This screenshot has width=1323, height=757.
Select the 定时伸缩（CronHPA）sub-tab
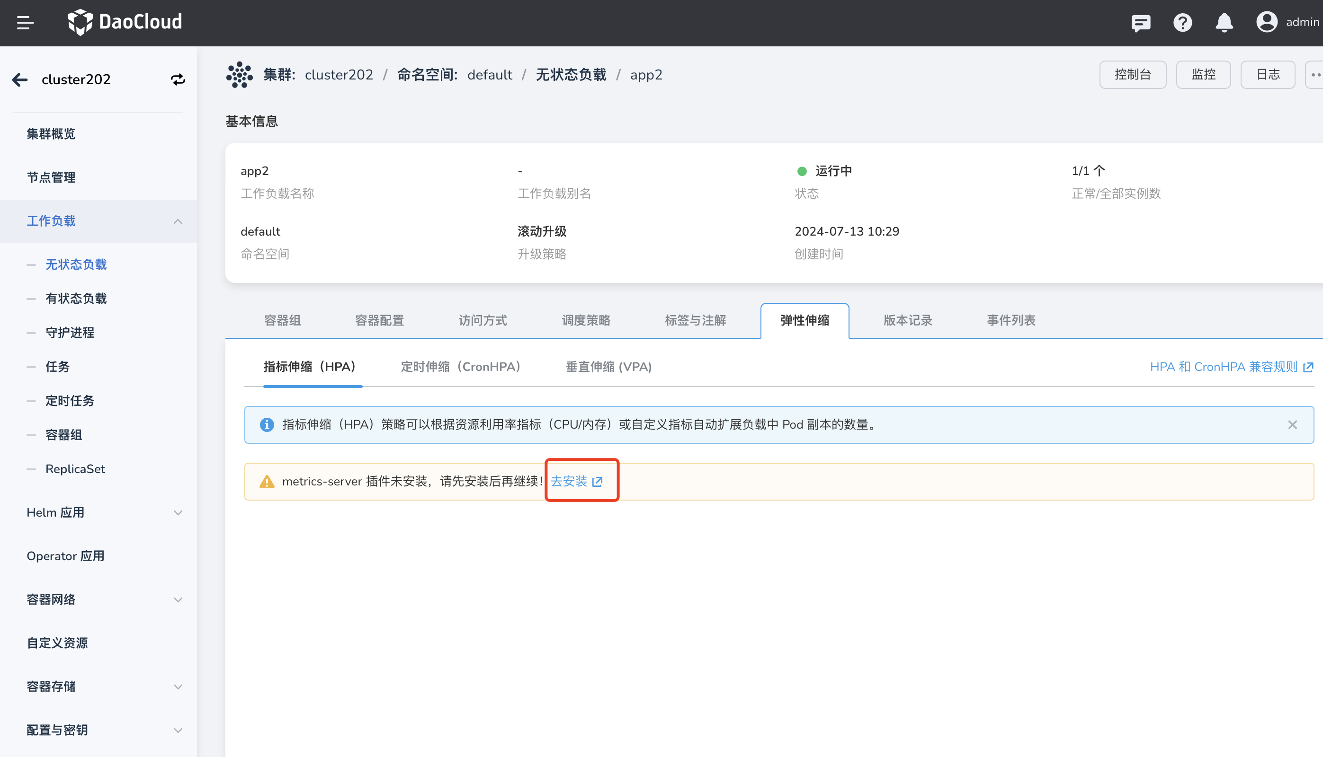(x=460, y=367)
